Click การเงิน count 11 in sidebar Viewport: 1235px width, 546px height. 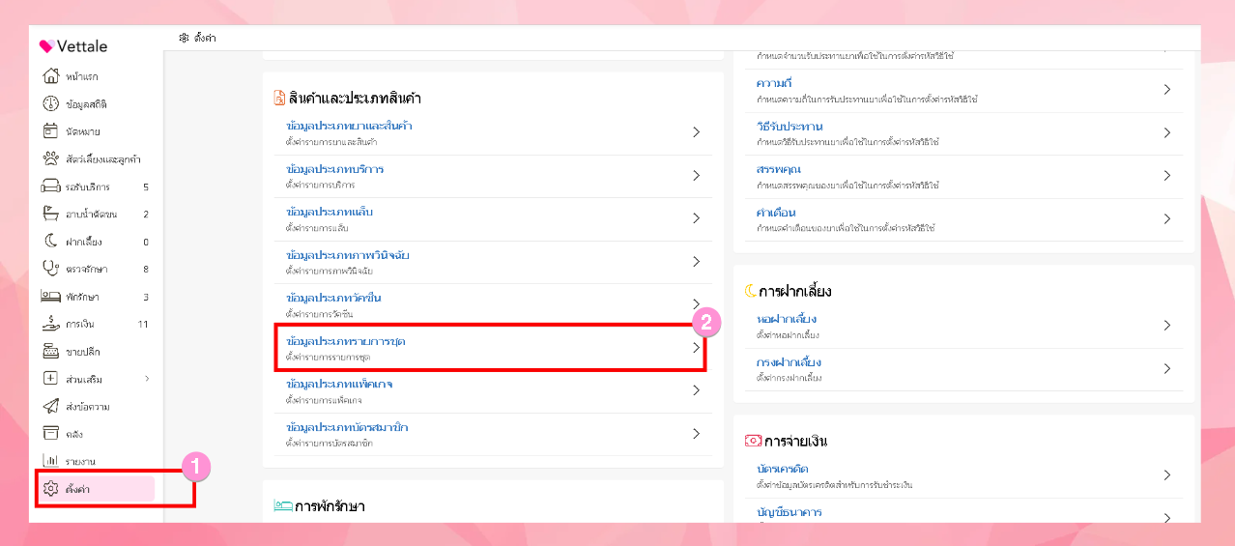(x=143, y=325)
